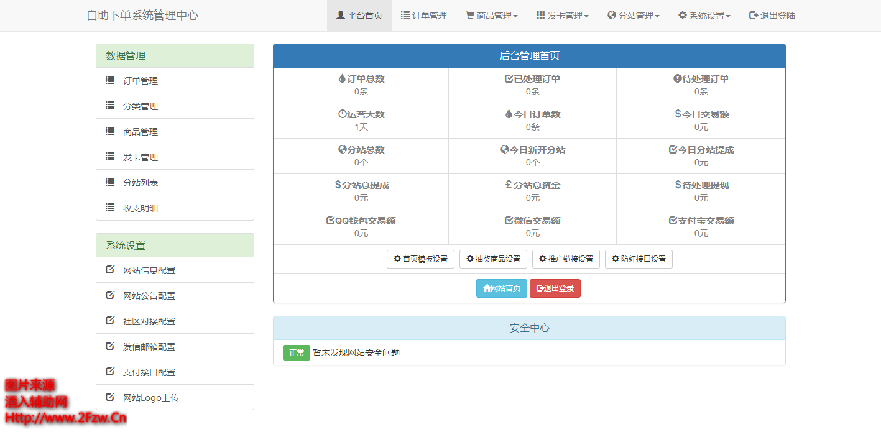Click the shopping cart icon in navbar
881x432 pixels.
click(x=470, y=16)
